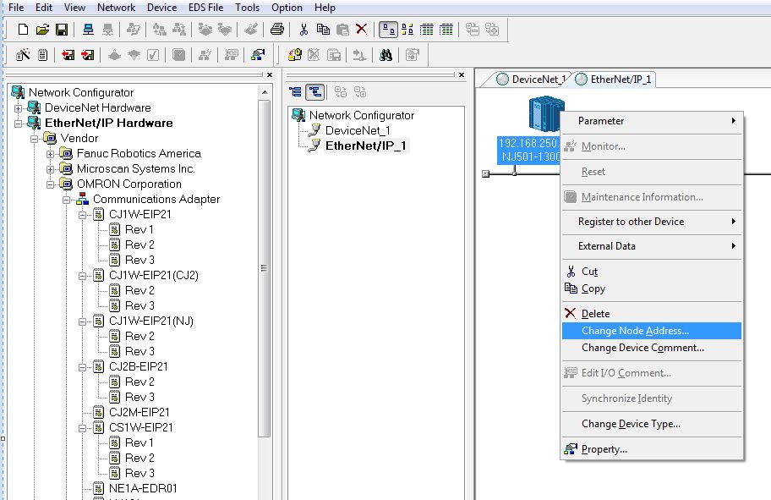Click the NJ501-1300 device icon
Screen dimensions: 771x500
544,114
